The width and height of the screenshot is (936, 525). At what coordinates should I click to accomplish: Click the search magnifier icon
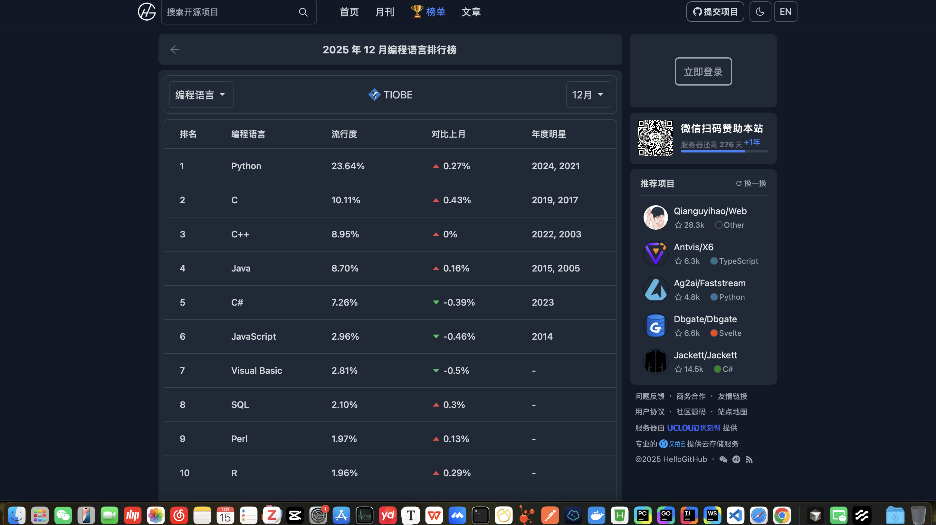303,12
